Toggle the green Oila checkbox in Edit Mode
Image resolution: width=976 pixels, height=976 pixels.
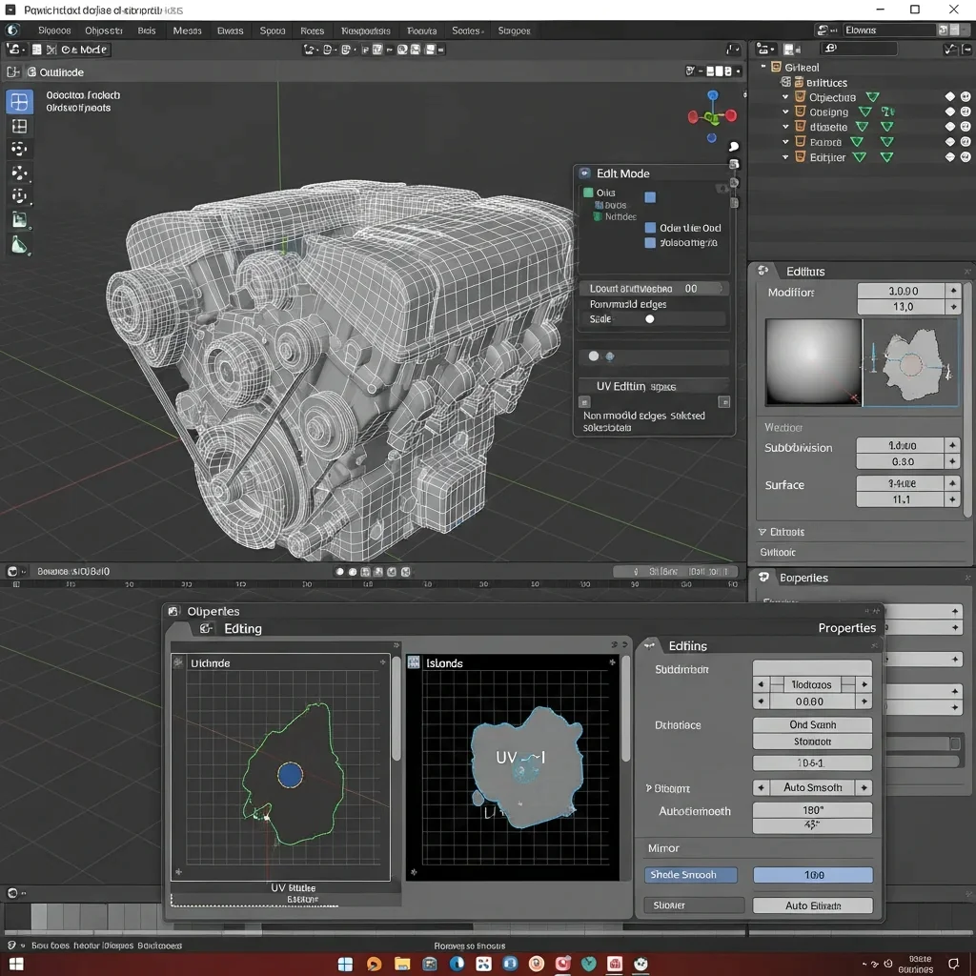[588, 193]
